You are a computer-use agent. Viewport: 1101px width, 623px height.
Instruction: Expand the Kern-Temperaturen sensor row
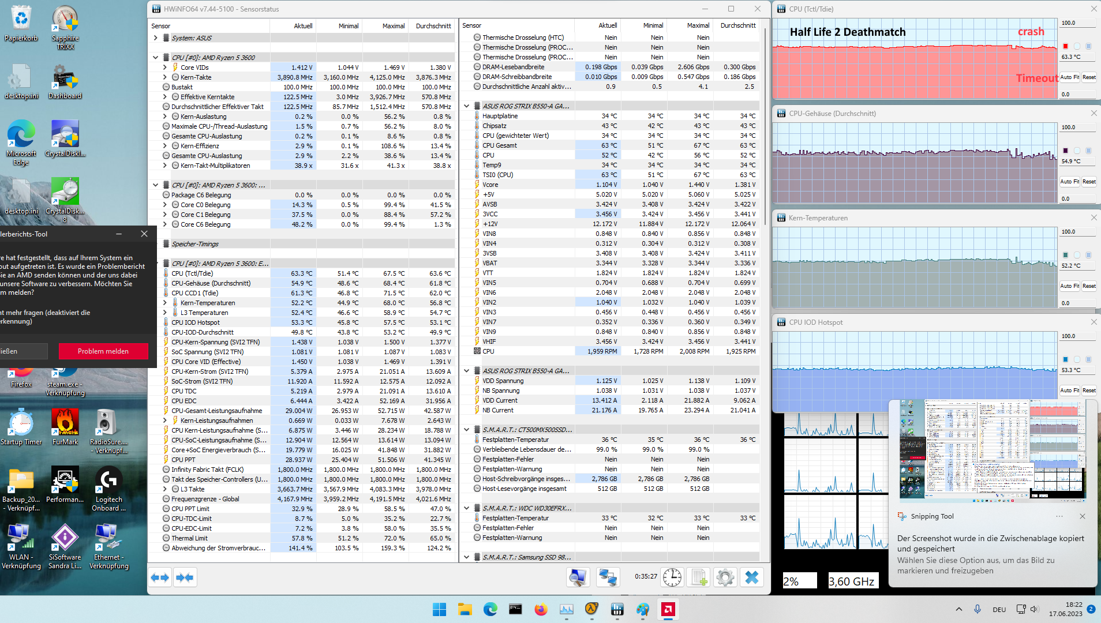165,303
